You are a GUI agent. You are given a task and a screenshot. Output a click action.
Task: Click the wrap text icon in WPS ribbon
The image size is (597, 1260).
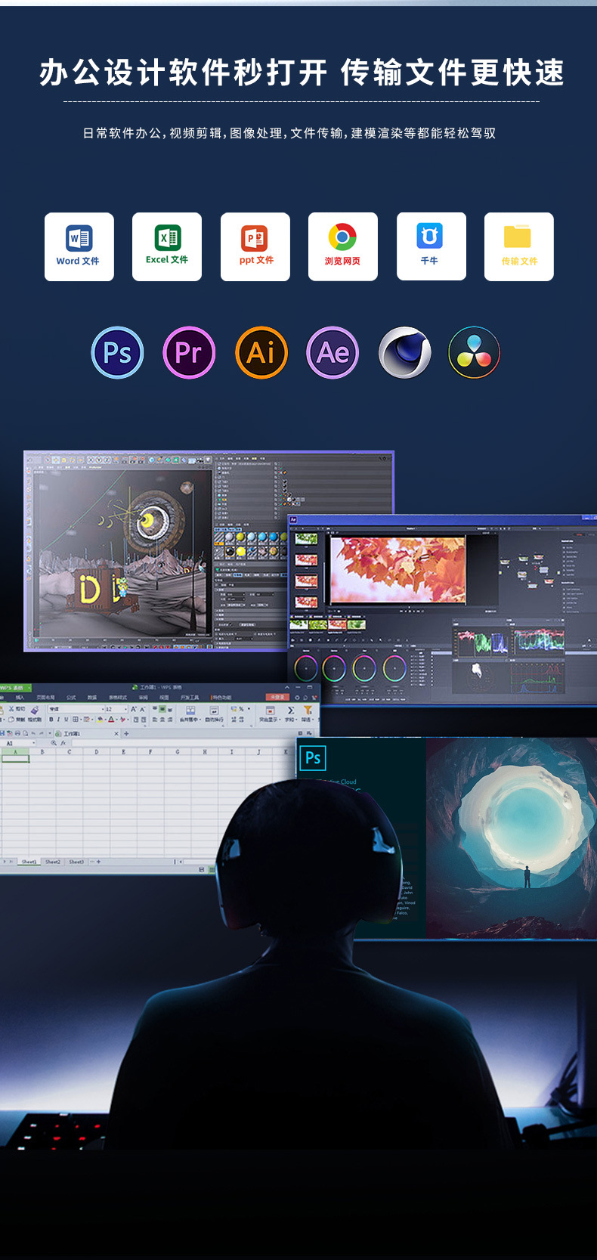[x=214, y=711]
